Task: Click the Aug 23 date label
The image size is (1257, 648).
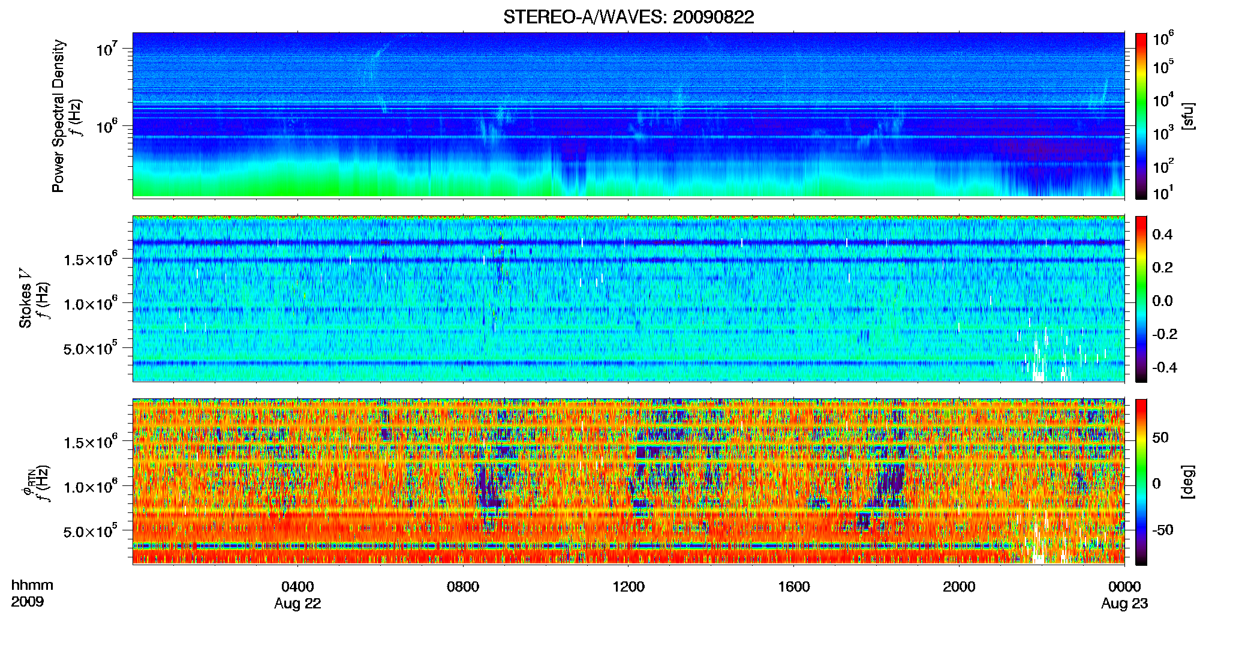Action: tap(1124, 604)
